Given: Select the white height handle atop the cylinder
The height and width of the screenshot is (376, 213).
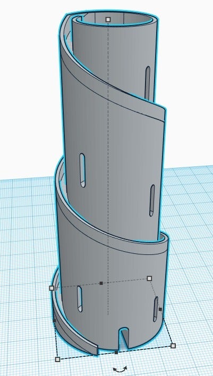Looking at the screenshot, I should (x=108, y=19).
